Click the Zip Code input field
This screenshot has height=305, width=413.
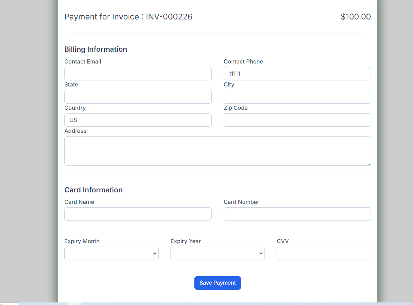(297, 120)
